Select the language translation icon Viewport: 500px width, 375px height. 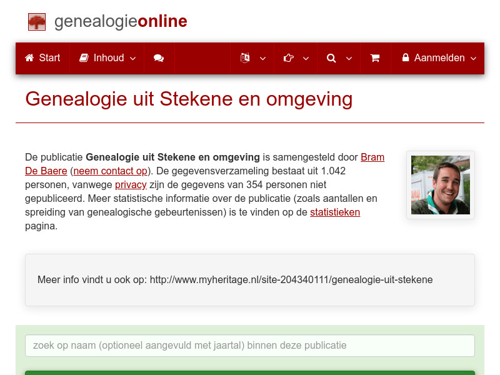(x=244, y=57)
